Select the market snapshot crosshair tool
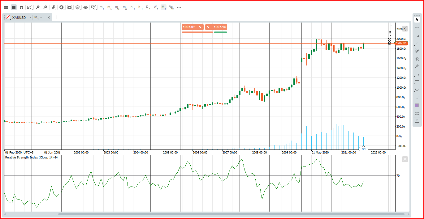 (x=417, y=35)
